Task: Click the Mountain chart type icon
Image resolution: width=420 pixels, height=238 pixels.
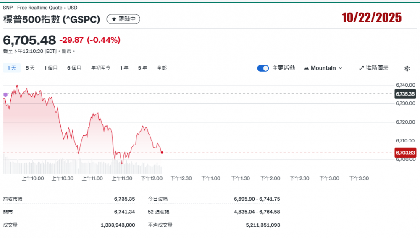Action: (x=306, y=68)
